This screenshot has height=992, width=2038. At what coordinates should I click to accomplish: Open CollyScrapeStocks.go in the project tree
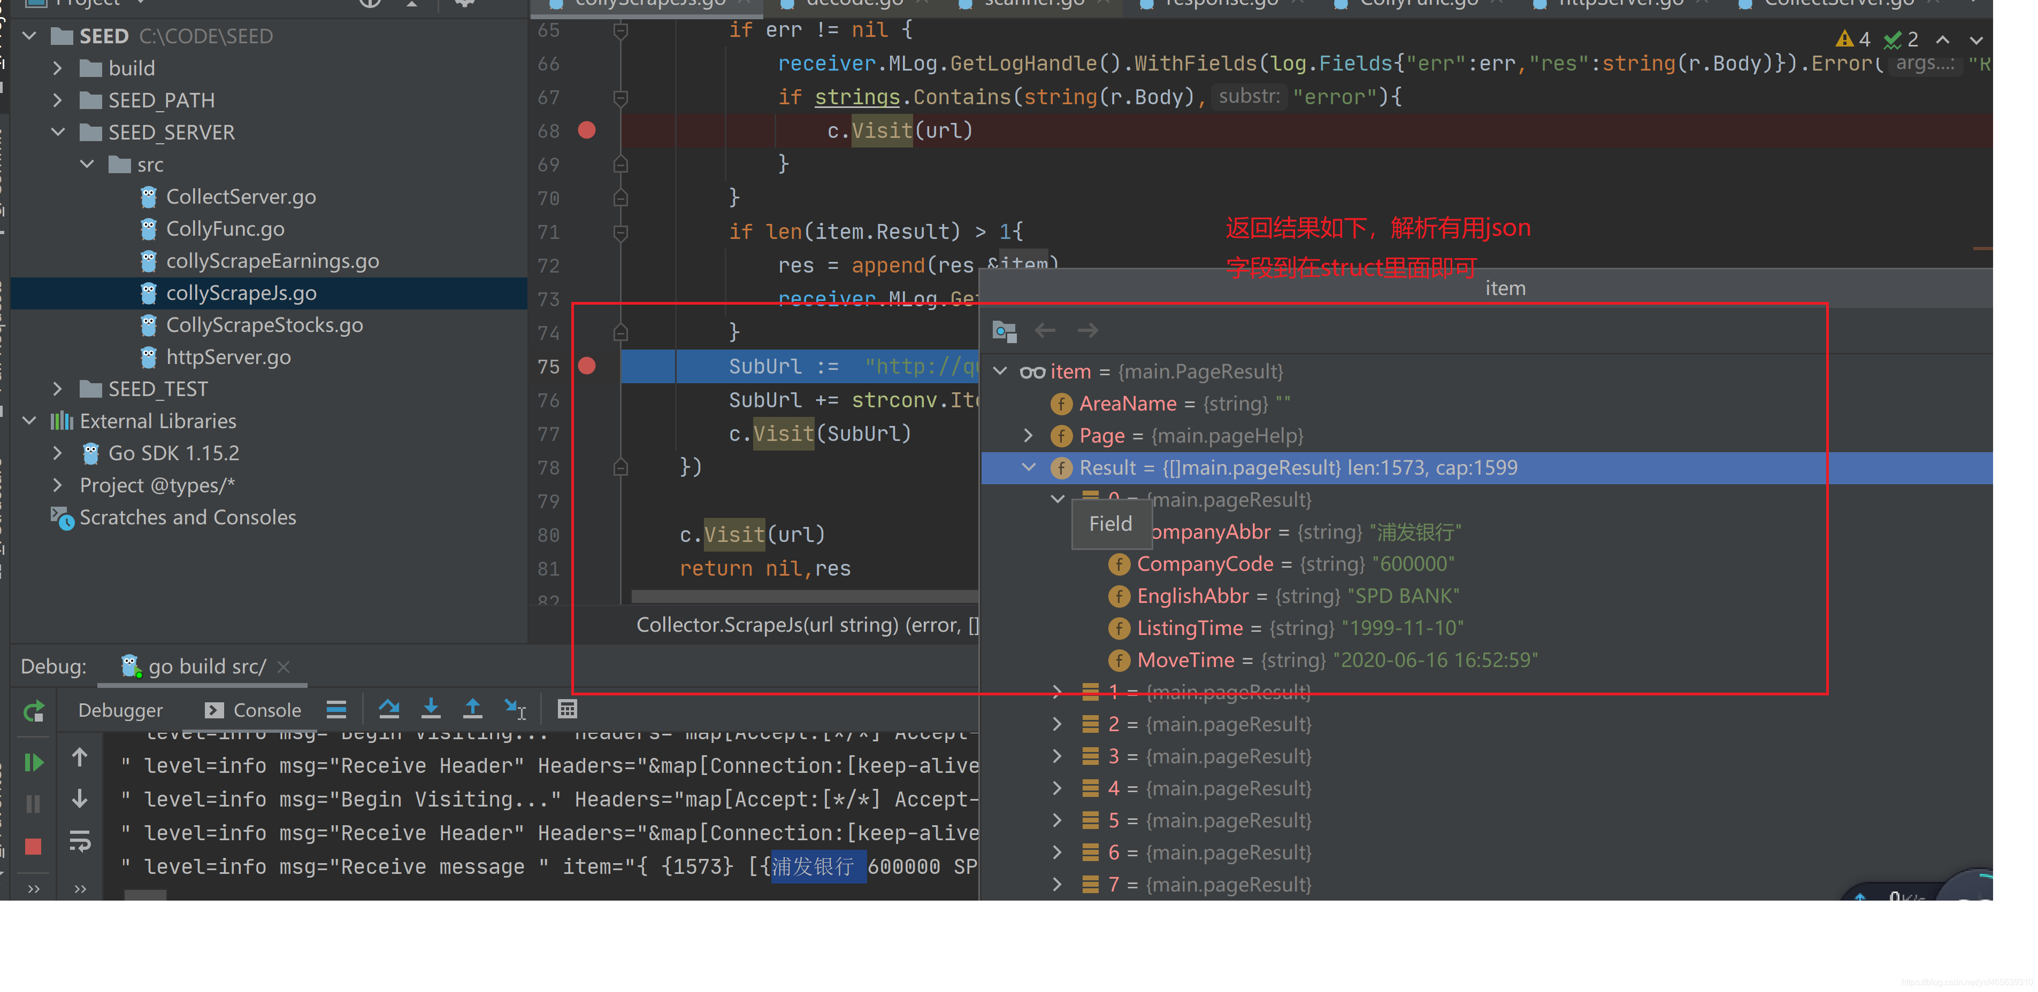tap(264, 325)
